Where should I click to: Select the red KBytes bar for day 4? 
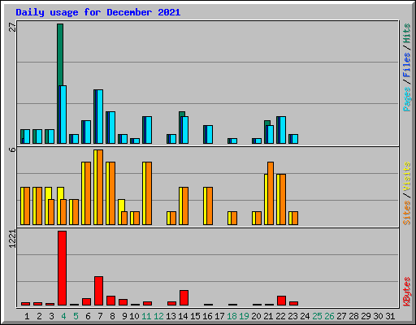pos(62,268)
